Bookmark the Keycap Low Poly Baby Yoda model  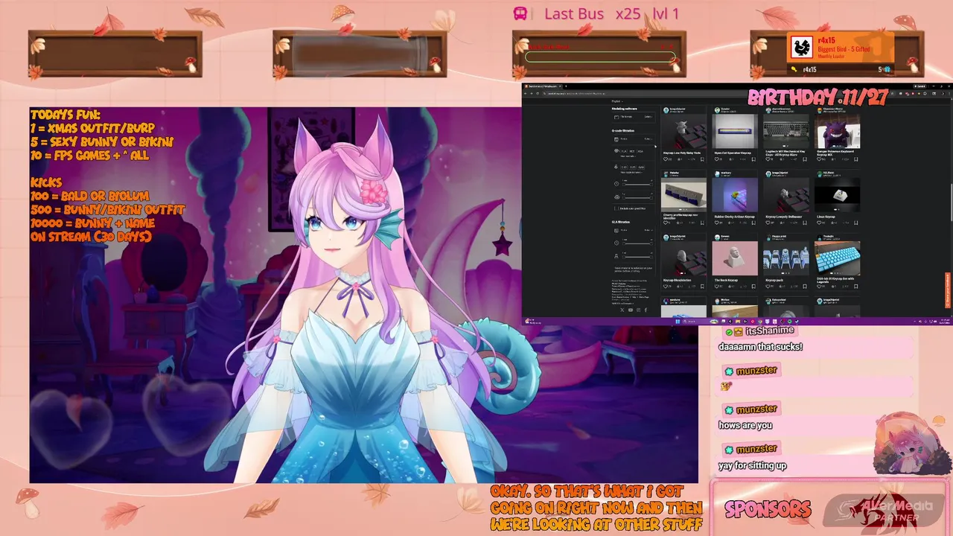coord(702,159)
